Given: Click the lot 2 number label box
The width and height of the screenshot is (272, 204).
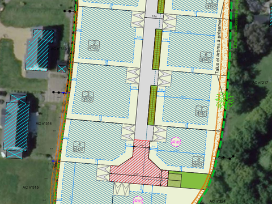Looking at the screenshot, I should pos(93,45).
